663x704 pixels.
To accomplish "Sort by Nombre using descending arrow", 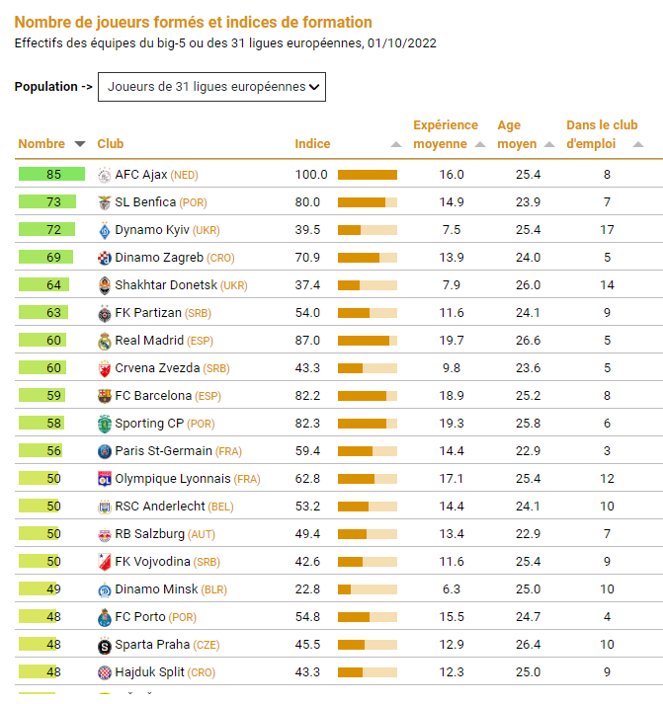I will [80, 144].
